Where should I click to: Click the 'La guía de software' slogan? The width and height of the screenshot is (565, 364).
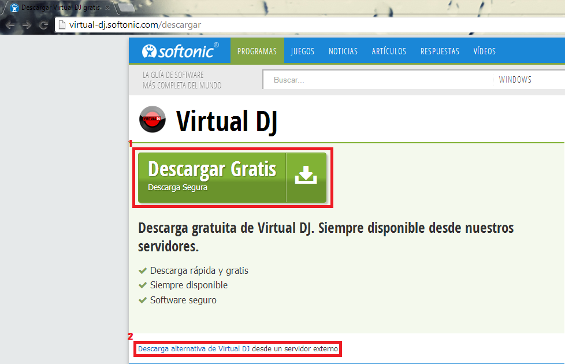click(x=182, y=80)
